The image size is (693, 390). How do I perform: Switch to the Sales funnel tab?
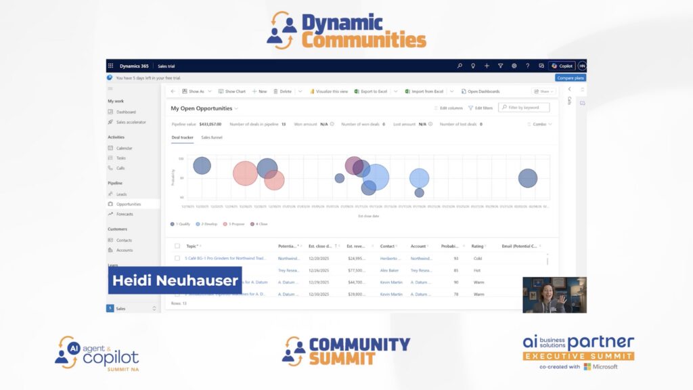pyautogui.click(x=211, y=137)
